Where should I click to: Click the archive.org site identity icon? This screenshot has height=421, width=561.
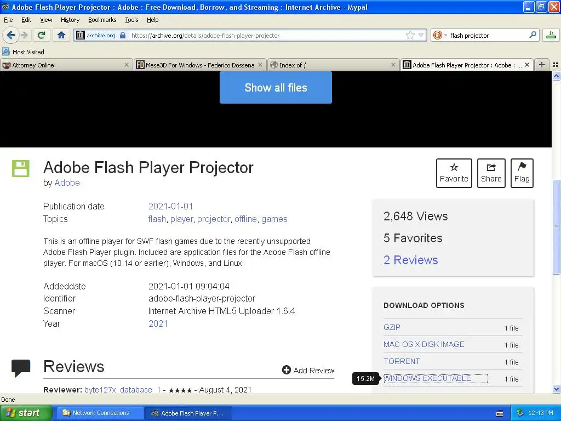click(81, 35)
